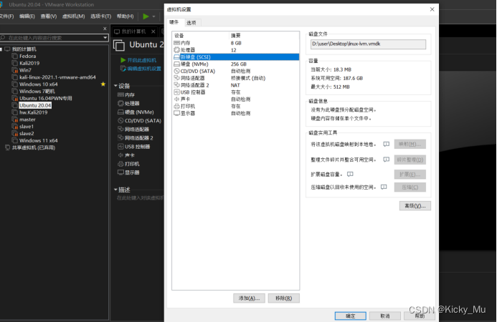Image resolution: width=497 pixels, height=322 pixels.
Task: Click the 移除(R) button
Action: (284, 298)
